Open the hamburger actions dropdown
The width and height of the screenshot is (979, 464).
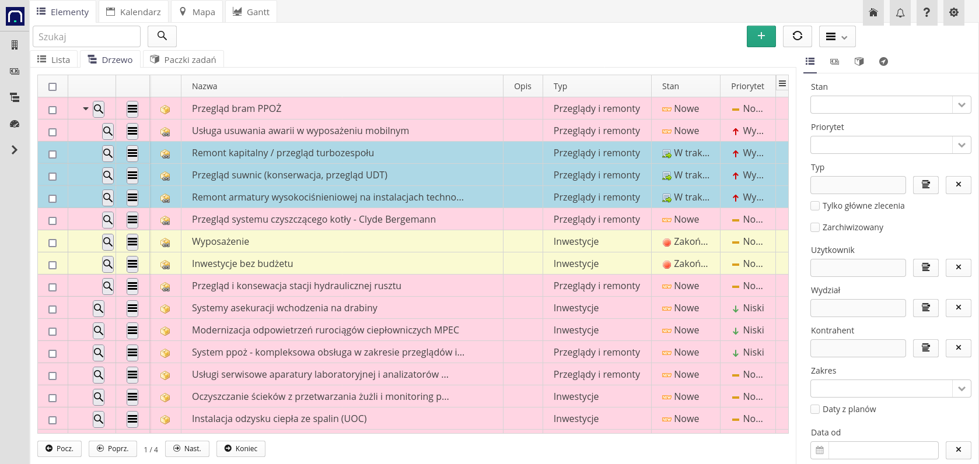click(837, 36)
